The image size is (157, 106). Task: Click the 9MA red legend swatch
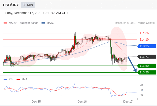18,79
